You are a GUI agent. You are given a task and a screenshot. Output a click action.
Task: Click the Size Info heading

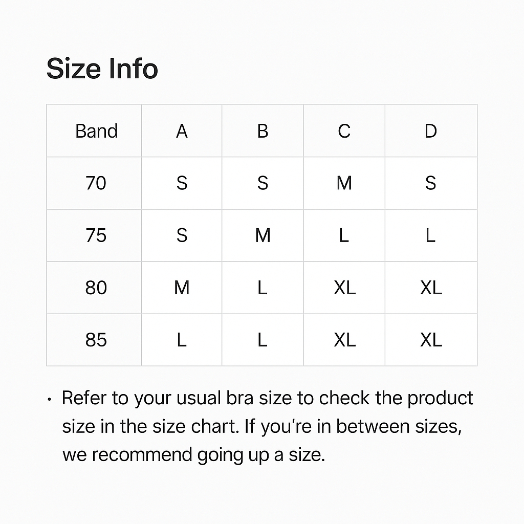102,69
